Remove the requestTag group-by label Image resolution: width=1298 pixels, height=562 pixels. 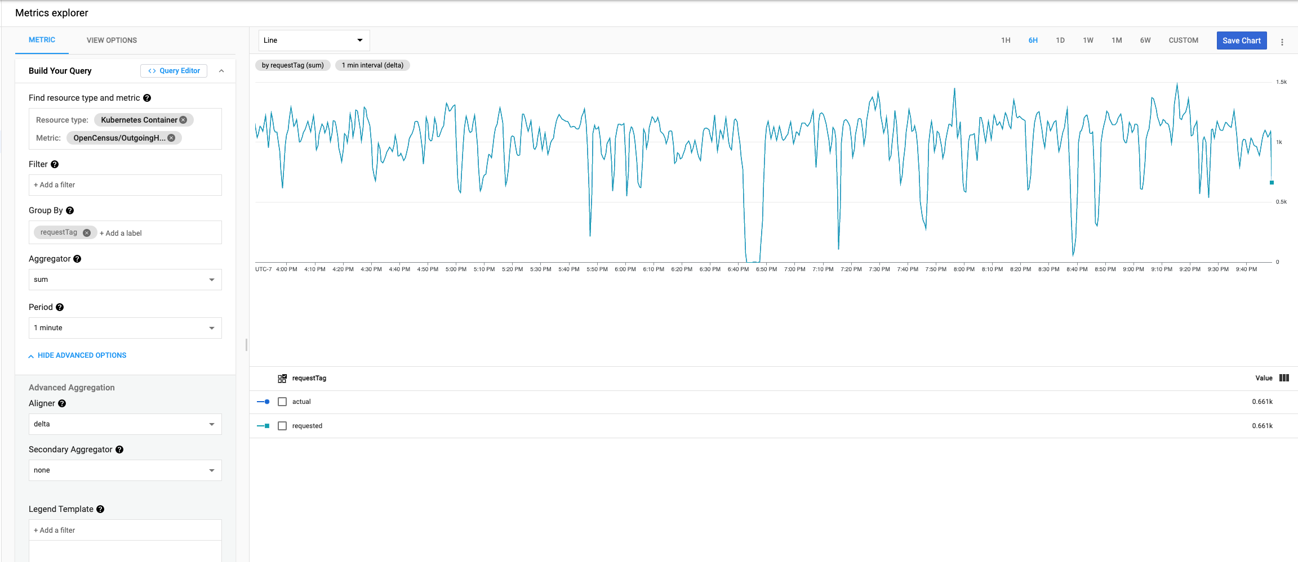pos(87,232)
